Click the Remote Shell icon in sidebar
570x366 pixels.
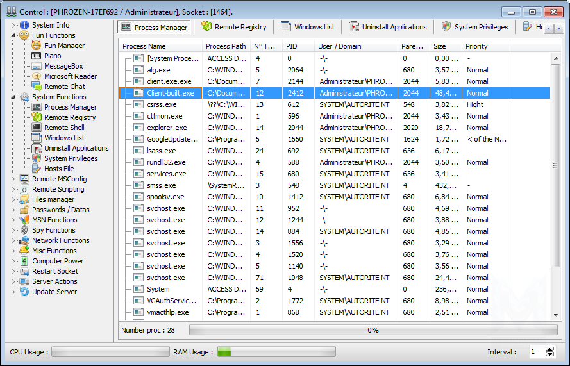coord(37,128)
